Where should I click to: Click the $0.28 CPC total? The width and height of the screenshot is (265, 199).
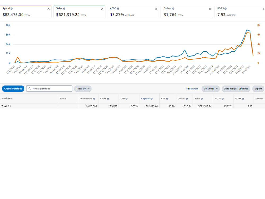pyautogui.click(x=171, y=106)
